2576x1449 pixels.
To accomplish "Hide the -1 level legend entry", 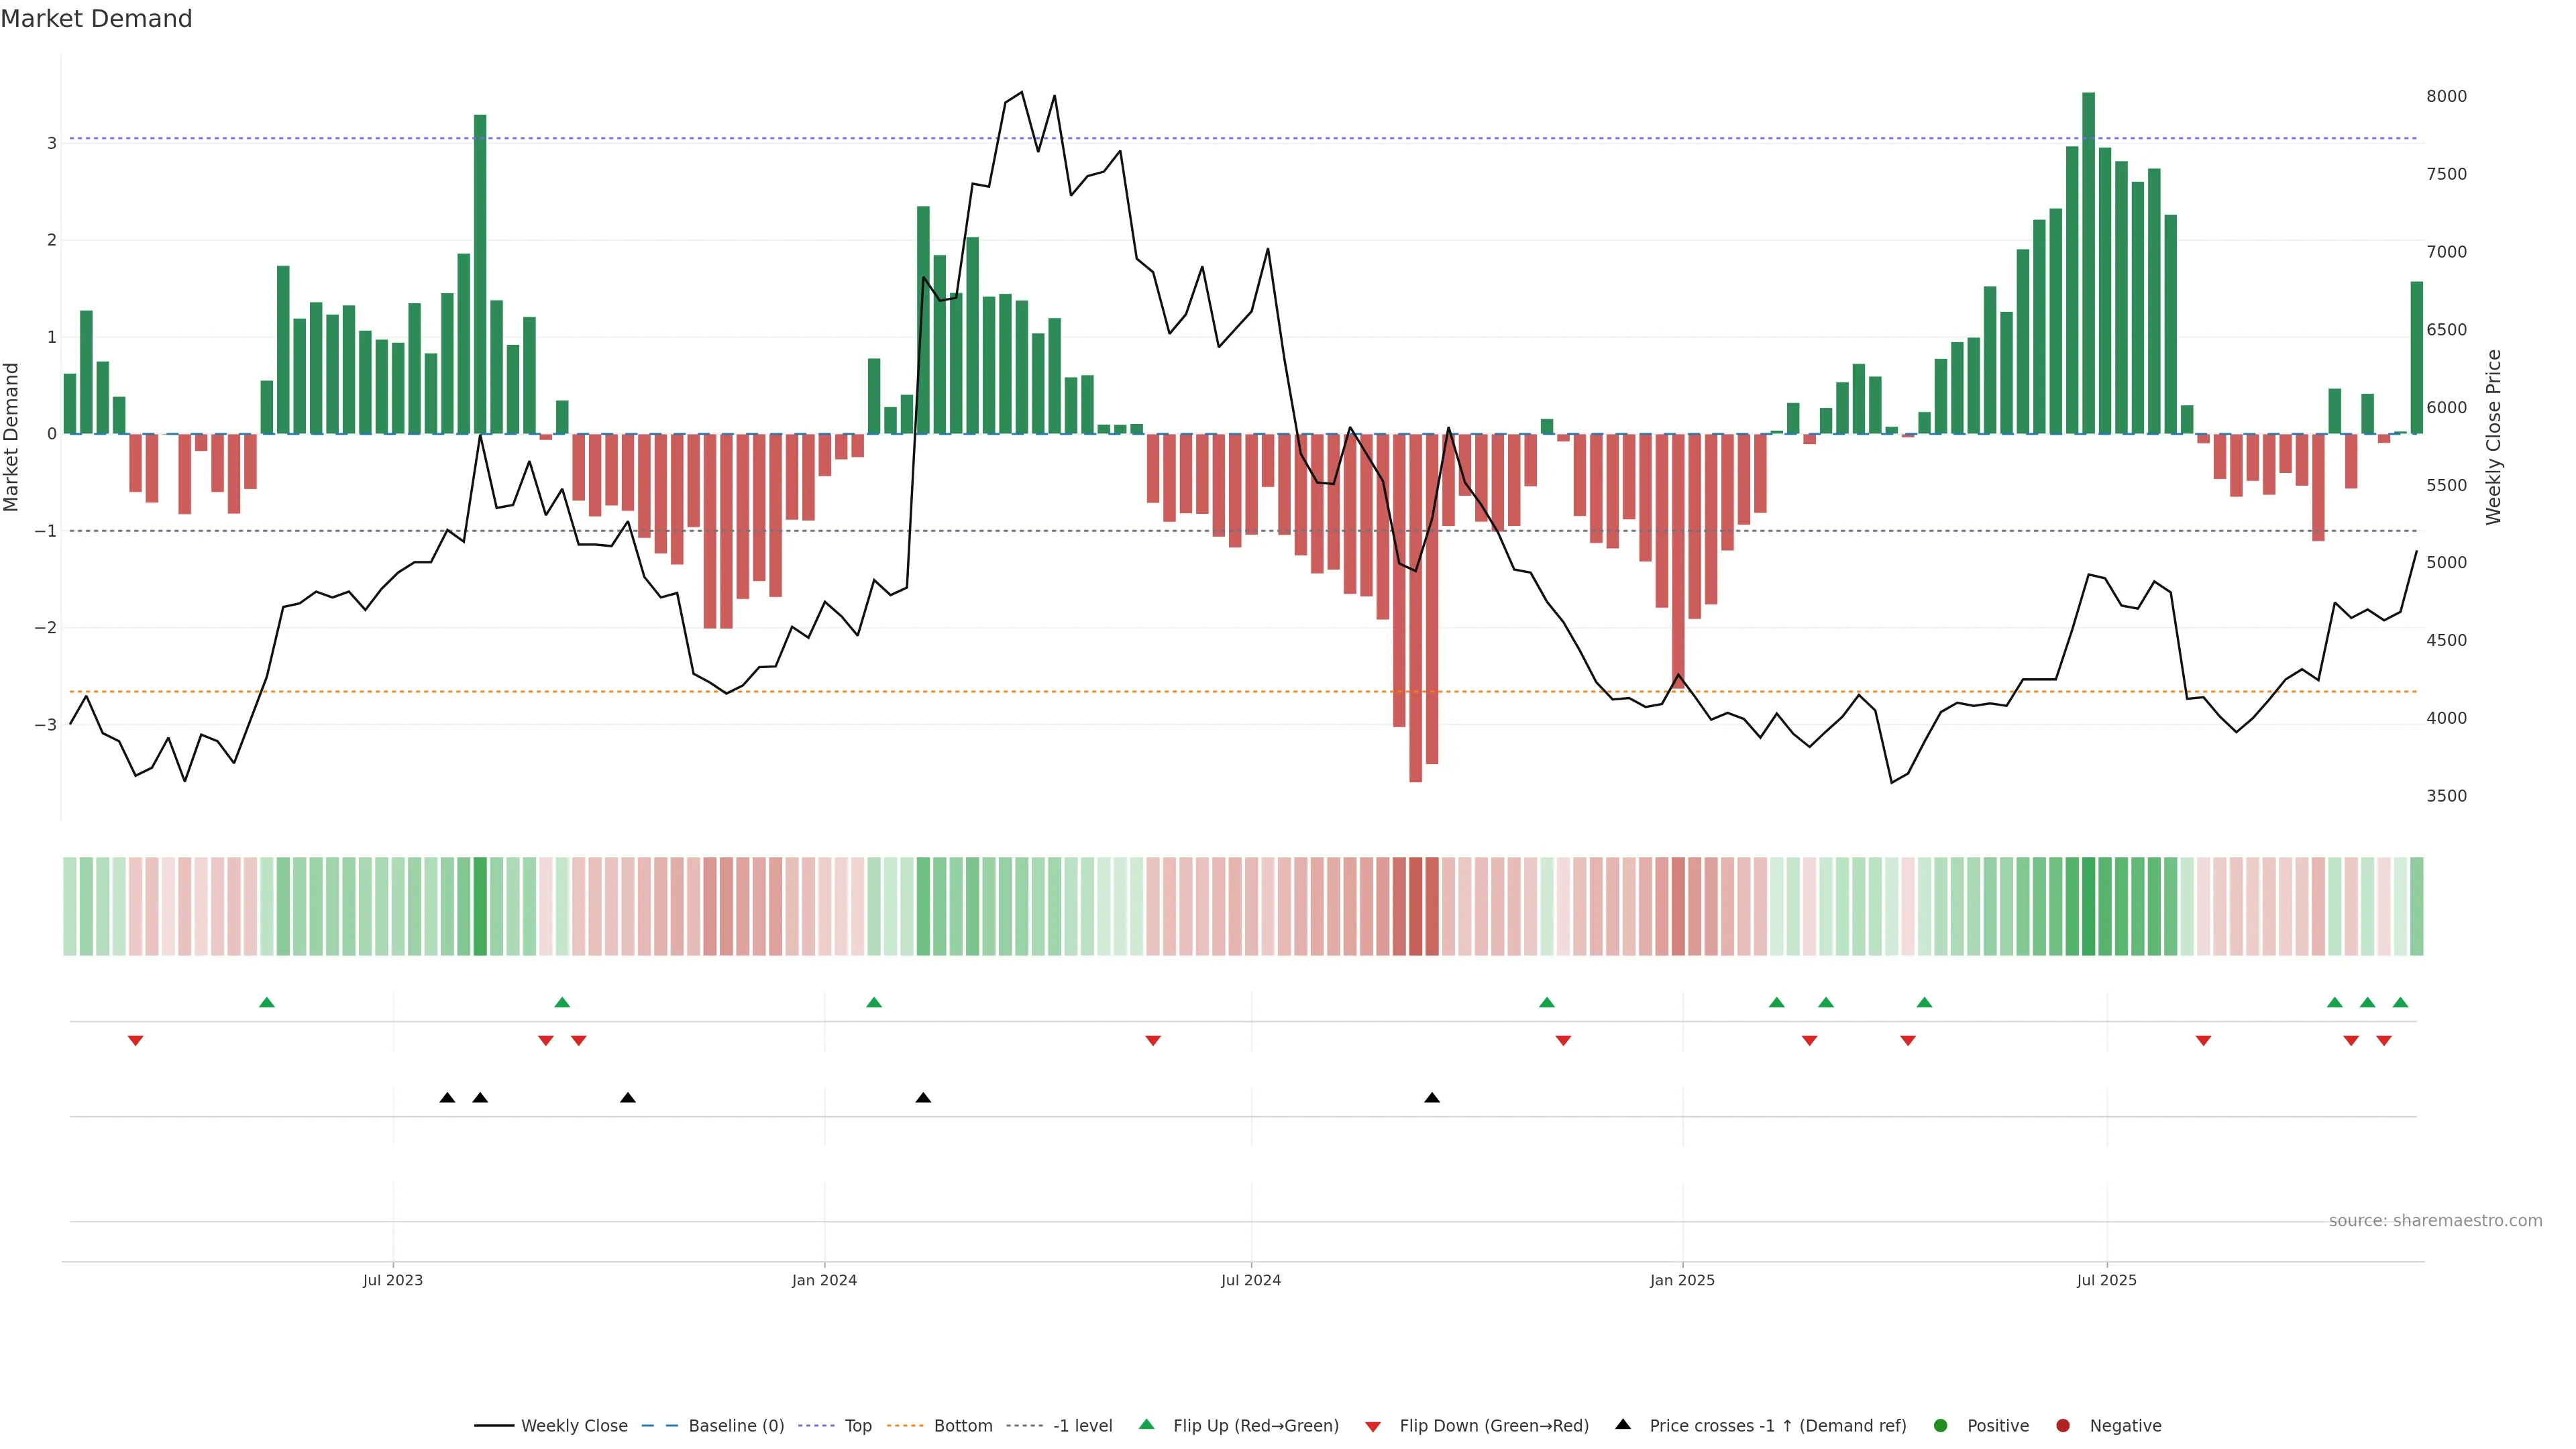I will tap(1082, 1425).
